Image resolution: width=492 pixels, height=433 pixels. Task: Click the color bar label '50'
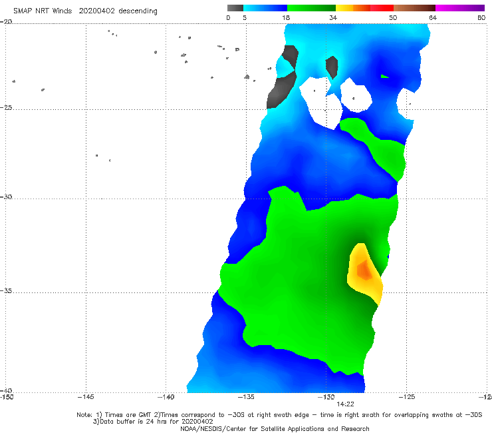coord(393,17)
